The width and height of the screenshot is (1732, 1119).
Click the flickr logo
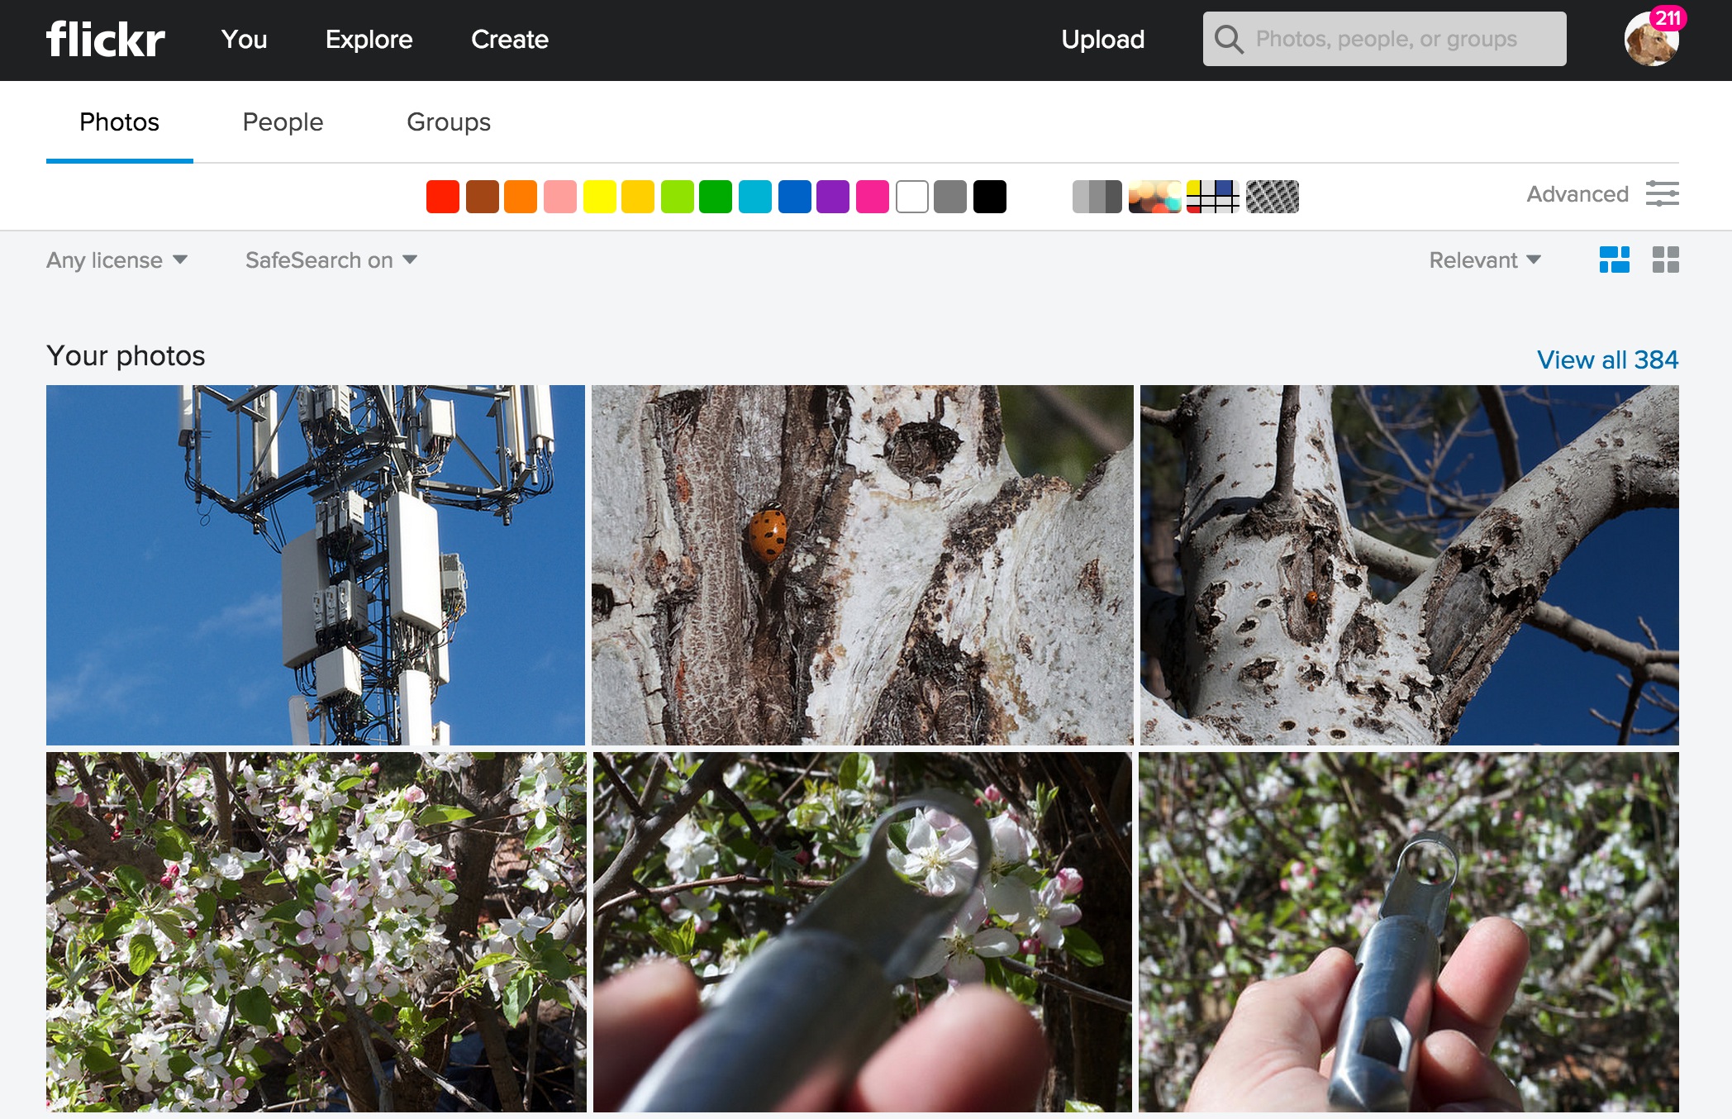(106, 39)
